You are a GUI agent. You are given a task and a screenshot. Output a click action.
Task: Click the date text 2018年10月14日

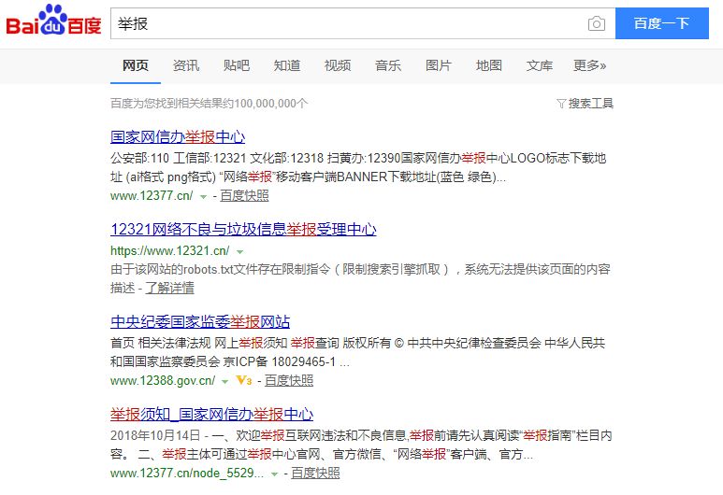pos(155,435)
